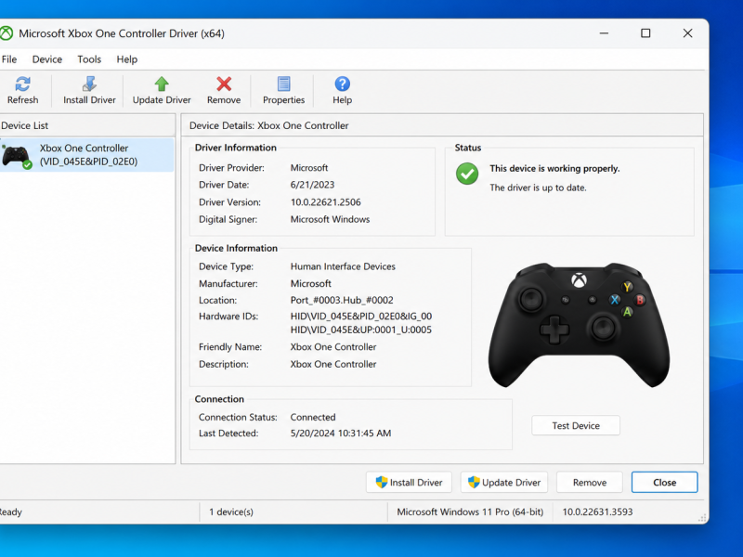Click the large Xbox controller image
Image resolution: width=743 pixels, height=557 pixels.
(x=579, y=324)
